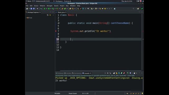This screenshot has height=95, width=169.
Task: Click the Quick Access search icon
Action: [x=133, y=9]
